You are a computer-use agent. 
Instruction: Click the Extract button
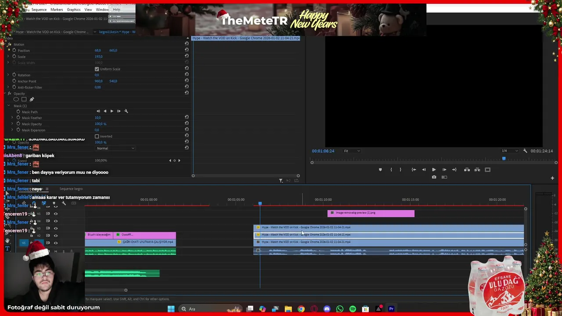click(477, 169)
